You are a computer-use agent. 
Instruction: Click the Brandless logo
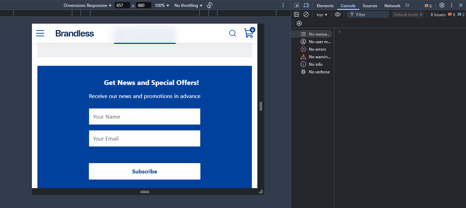(x=74, y=33)
